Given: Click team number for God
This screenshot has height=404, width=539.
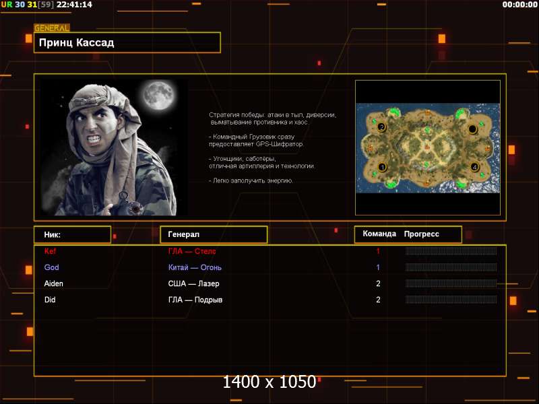Looking at the screenshot, I should [x=378, y=267].
